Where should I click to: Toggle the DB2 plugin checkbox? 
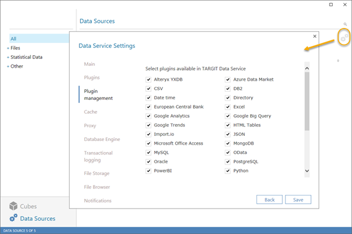click(228, 89)
